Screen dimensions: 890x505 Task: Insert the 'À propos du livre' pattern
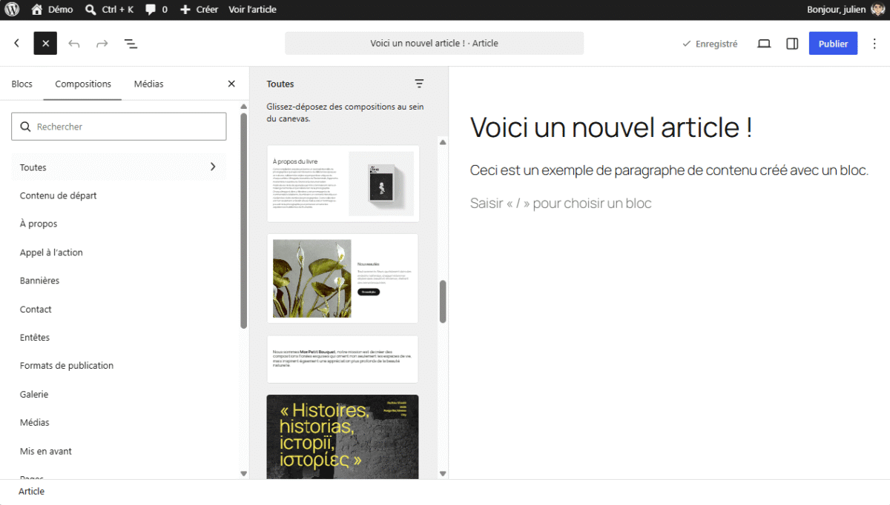[343, 184]
